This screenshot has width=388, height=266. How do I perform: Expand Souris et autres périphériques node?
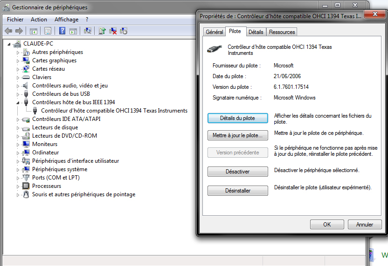[x=18, y=195]
